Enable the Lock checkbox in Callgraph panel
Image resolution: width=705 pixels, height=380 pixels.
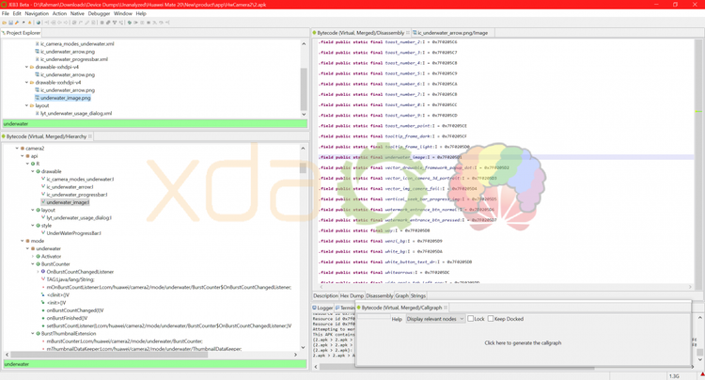tap(470, 318)
